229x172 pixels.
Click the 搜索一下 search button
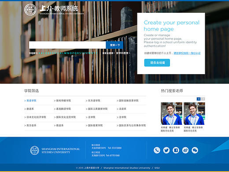115,45
